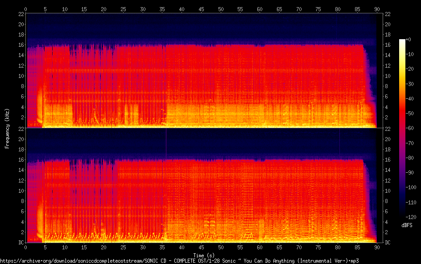Click the "dBFS" label below the color scale
The image size is (421, 264).
(407, 226)
